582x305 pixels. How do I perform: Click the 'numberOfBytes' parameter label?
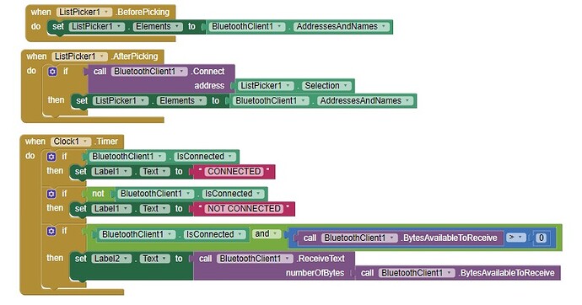pos(315,273)
